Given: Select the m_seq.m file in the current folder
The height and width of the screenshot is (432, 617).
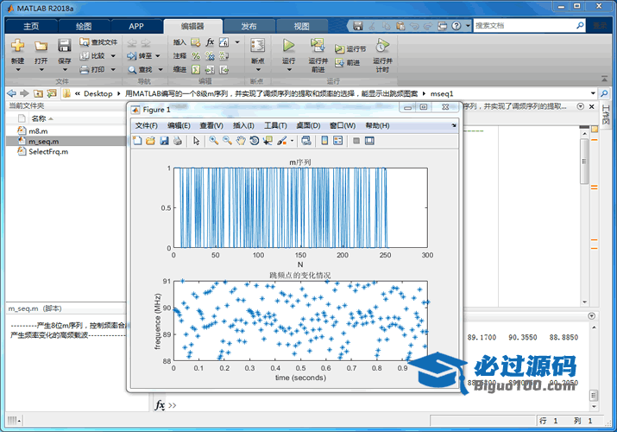Looking at the screenshot, I should click(x=66, y=141).
